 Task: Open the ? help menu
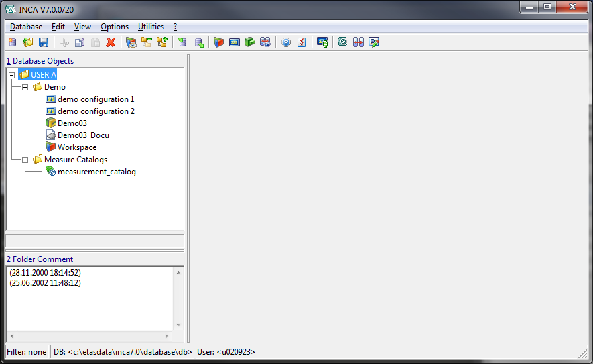[175, 27]
